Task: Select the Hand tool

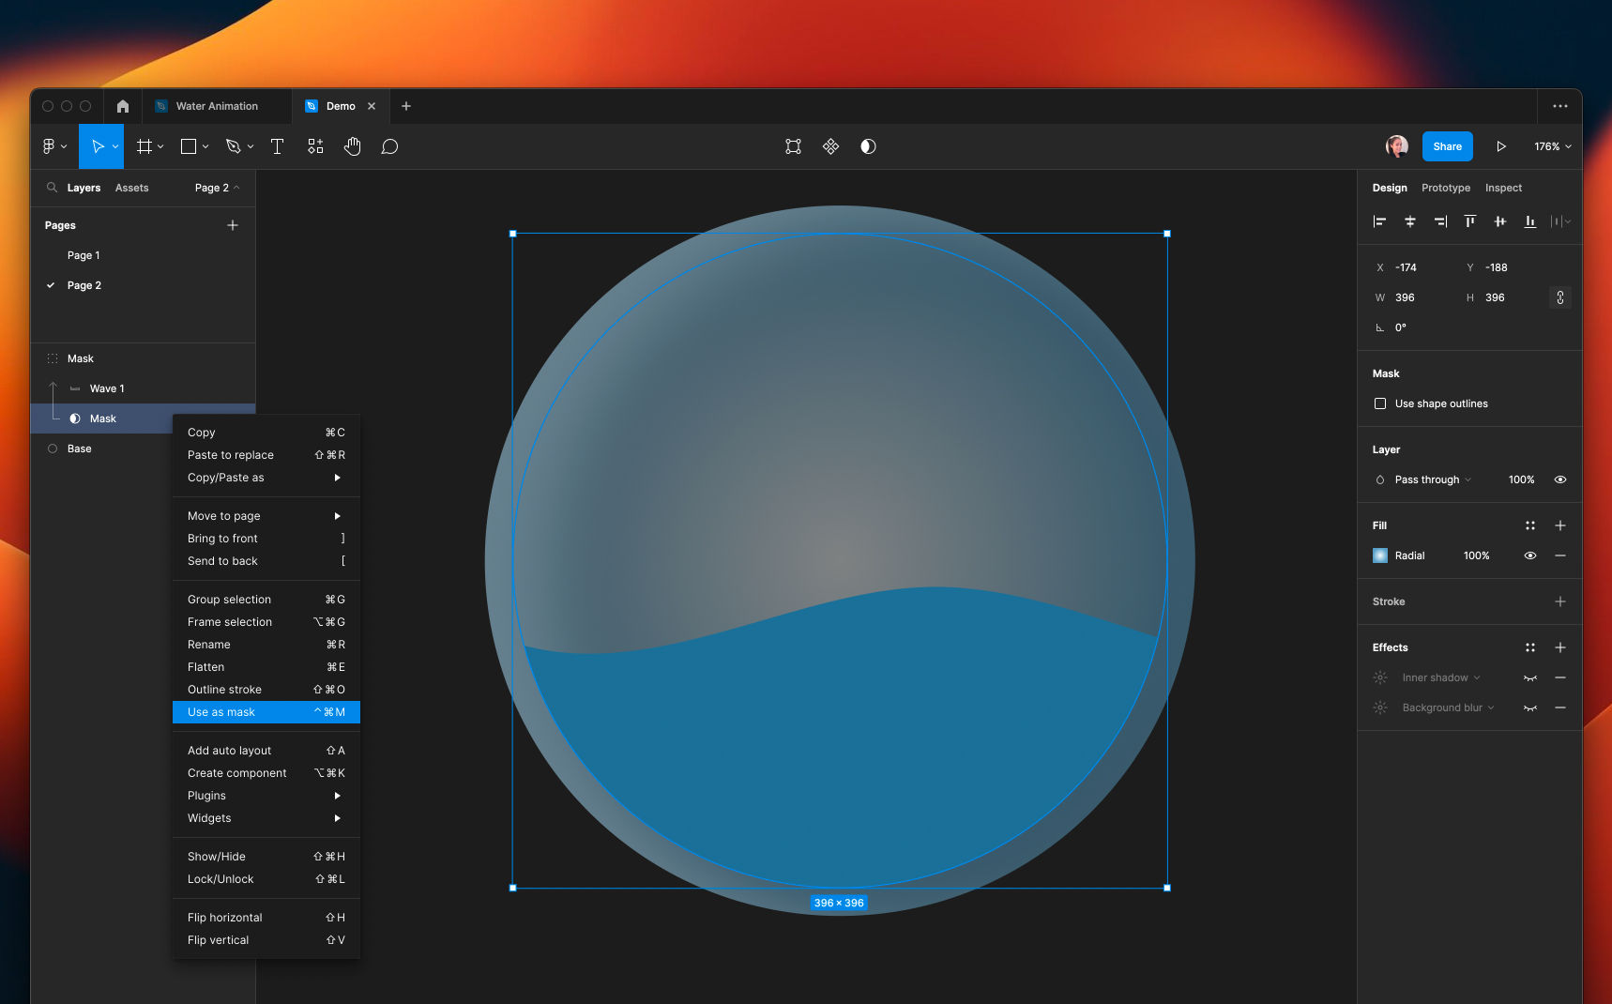Action: [353, 146]
